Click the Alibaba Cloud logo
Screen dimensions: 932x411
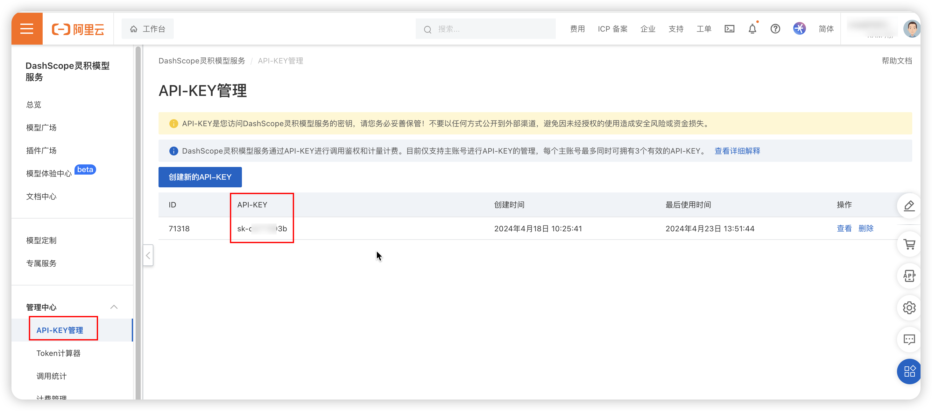(78, 29)
